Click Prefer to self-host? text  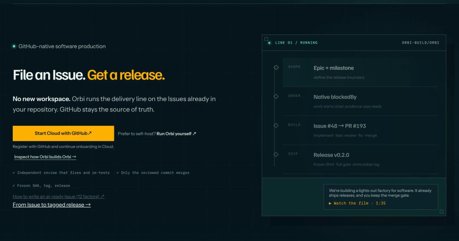point(137,134)
